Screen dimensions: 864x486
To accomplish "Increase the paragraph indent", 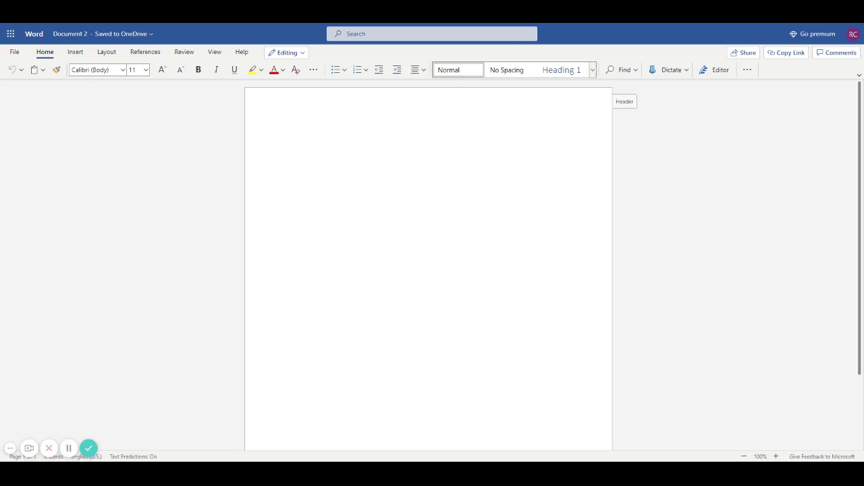I will [x=397, y=70].
